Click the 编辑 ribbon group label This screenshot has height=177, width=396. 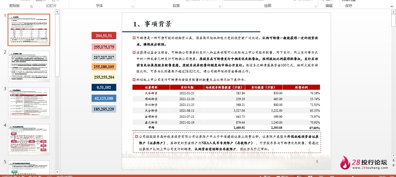click(x=329, y=6)
